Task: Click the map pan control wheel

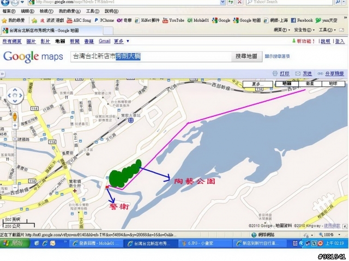Action: pyautogui.click(x=15, y=96)
